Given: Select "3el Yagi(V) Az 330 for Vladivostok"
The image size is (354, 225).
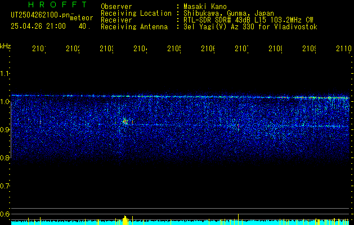Looking at the screenshot, I should (250, 27).
